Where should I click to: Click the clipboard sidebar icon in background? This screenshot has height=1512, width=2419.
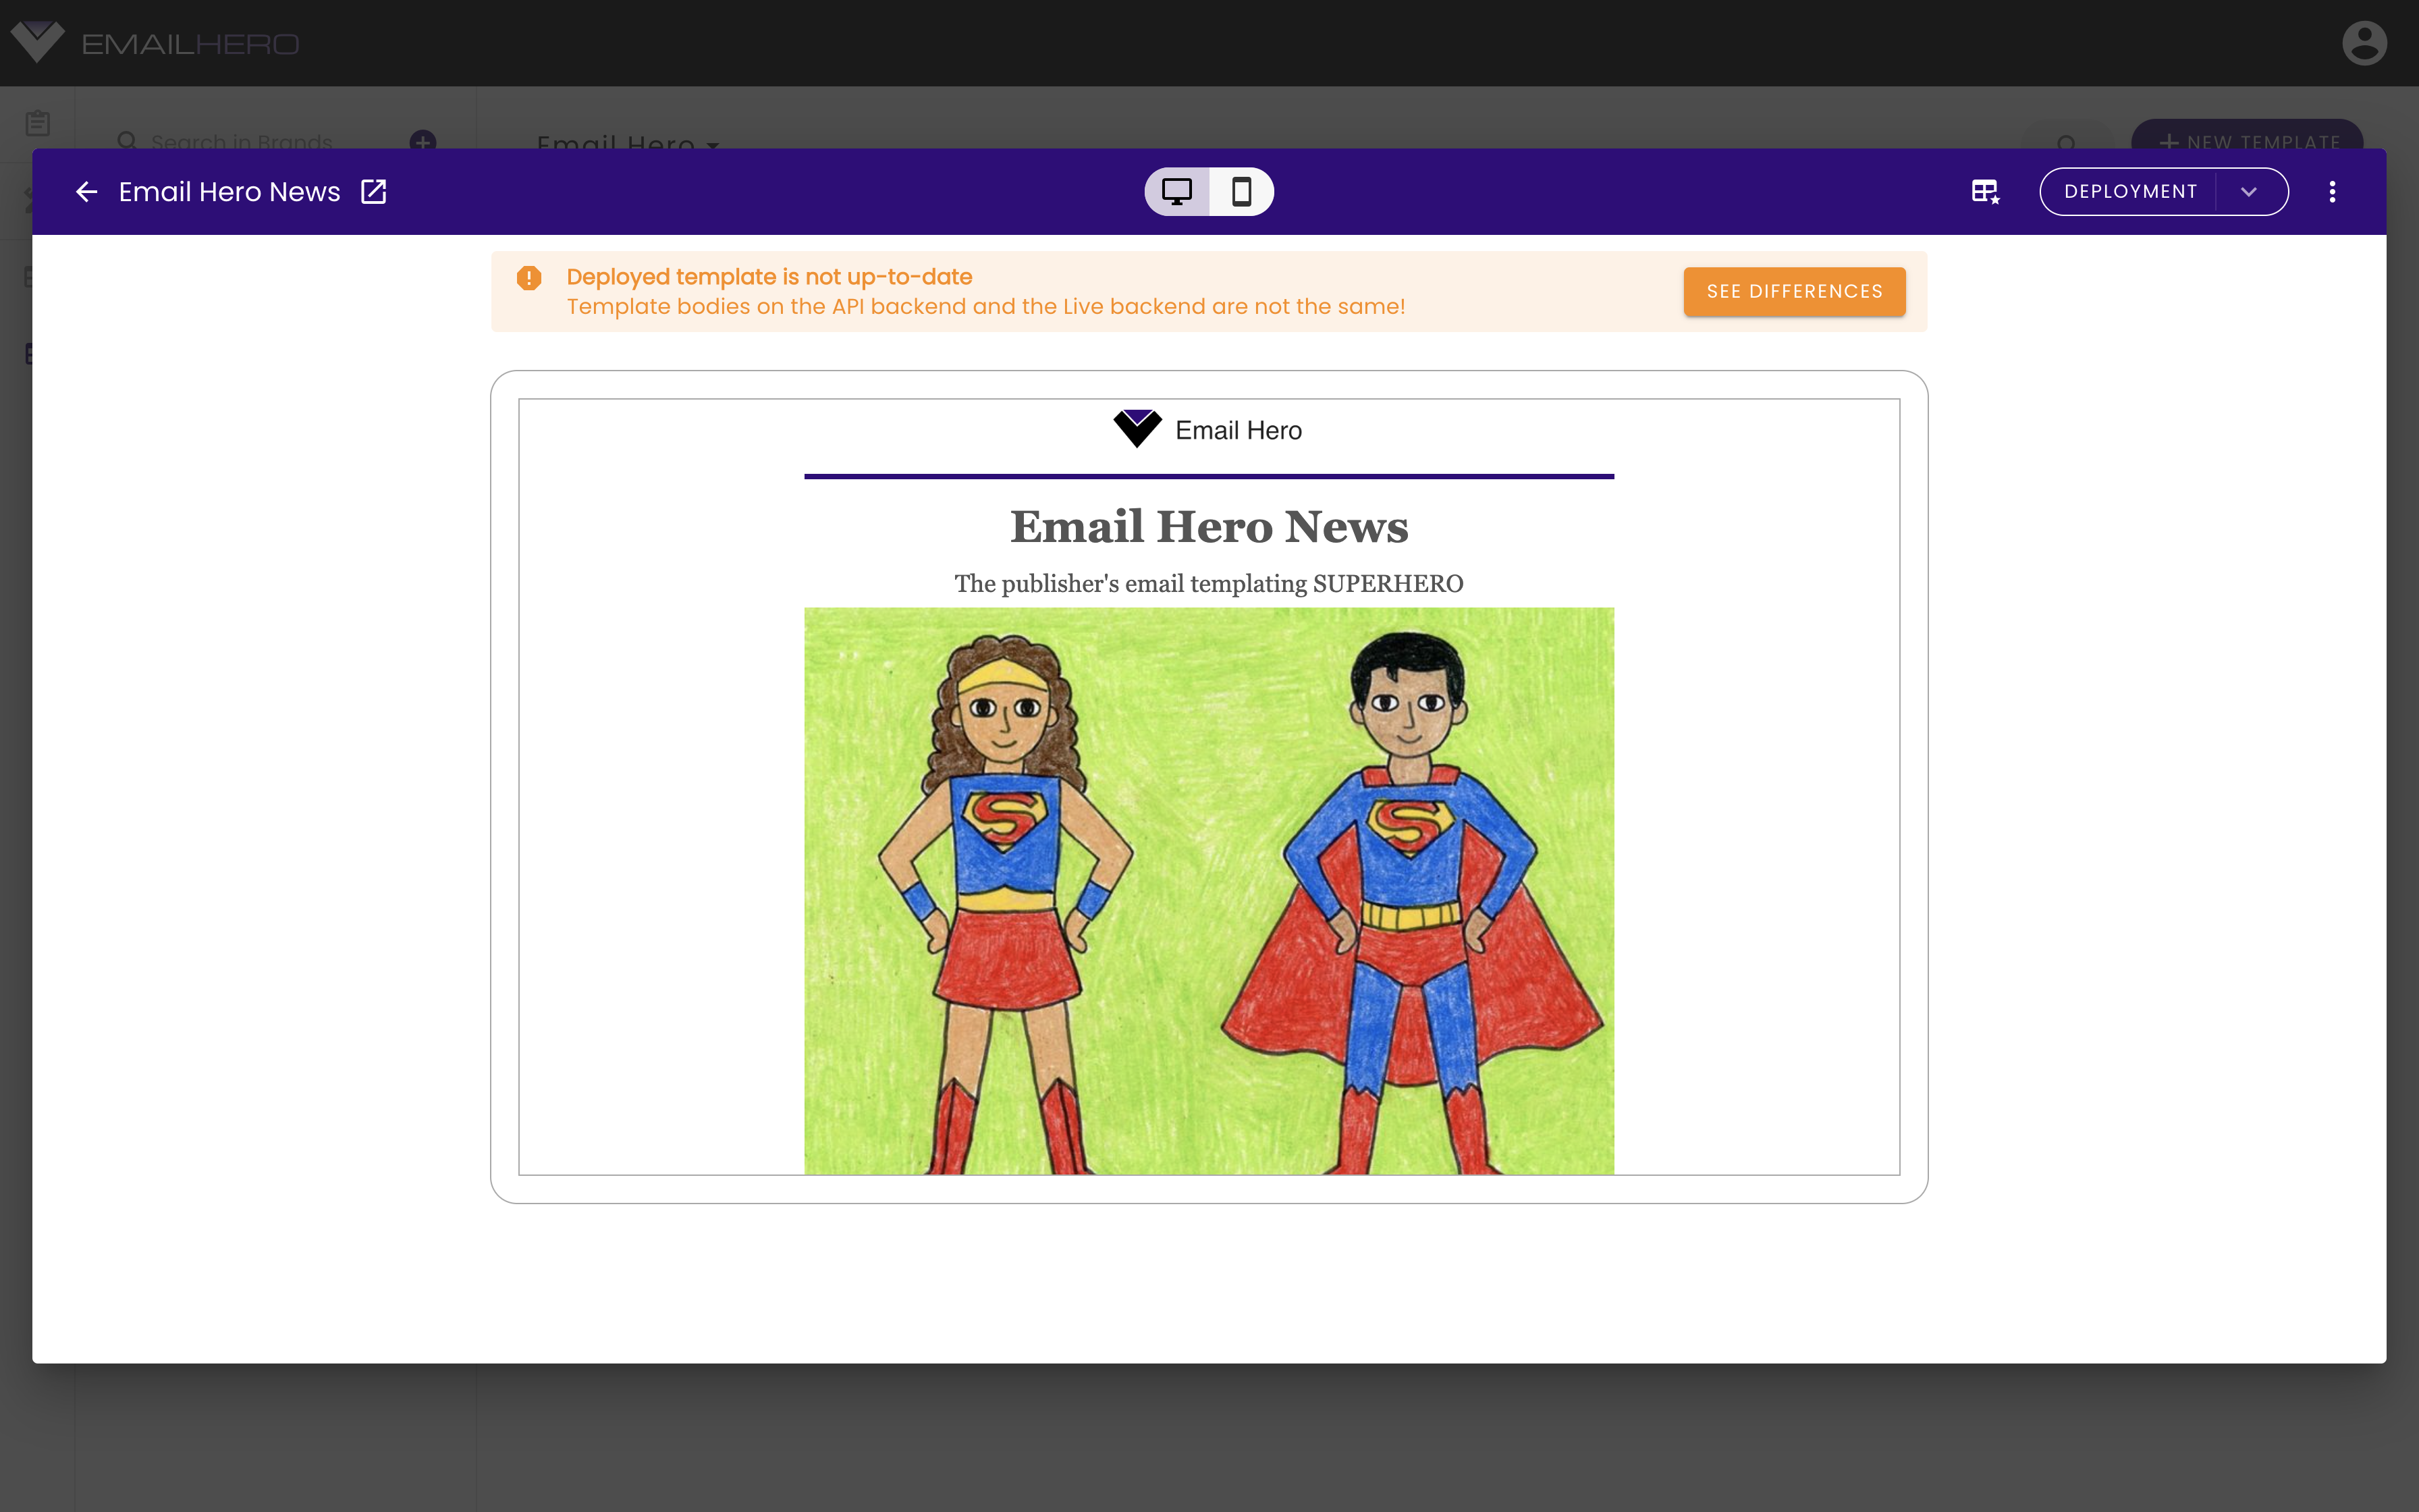[x=38, y=123]
